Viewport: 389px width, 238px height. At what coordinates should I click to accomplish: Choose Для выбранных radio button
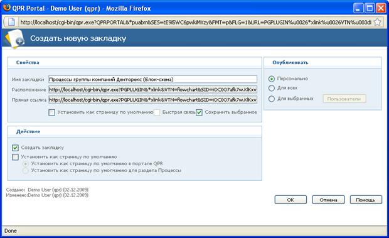click(x=272, y=99)
